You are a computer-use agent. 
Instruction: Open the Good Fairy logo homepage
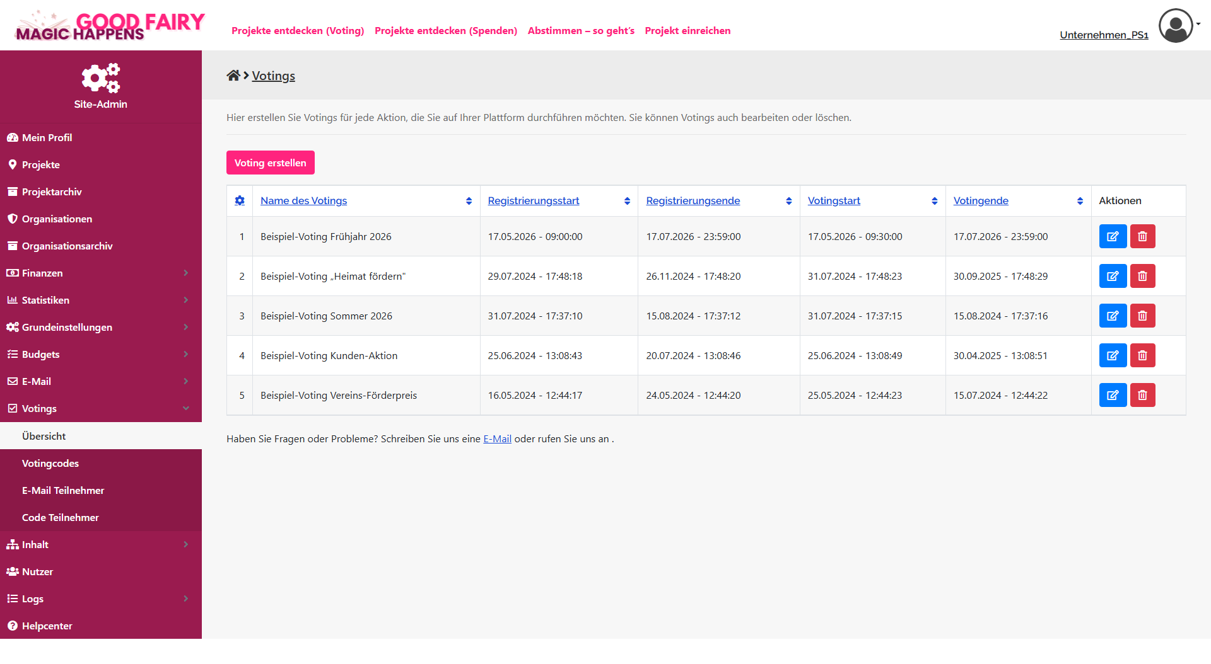110,26
